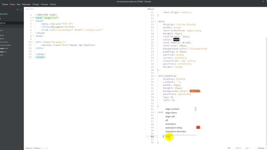Click the #ff0d6b background color swatch
This screenshot has width=267, height=150.
[x=195, y=91]
